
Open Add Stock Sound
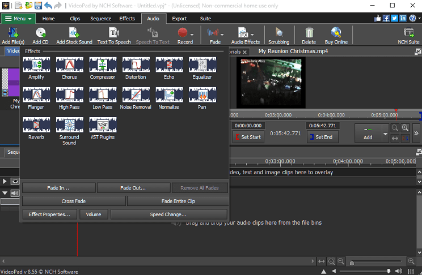[x=74, y=36]
